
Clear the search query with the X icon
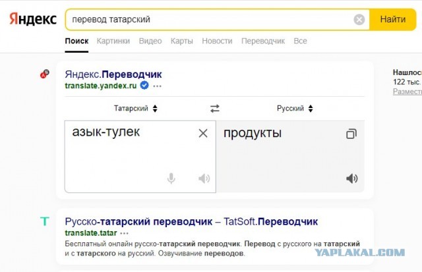click(x=359, y=19)
